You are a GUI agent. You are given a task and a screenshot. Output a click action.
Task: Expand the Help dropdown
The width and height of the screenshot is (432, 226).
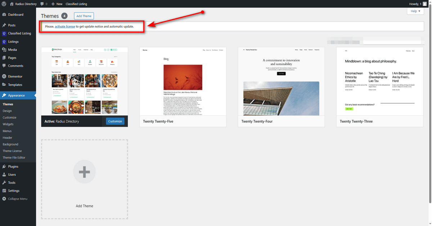point(415,11)
